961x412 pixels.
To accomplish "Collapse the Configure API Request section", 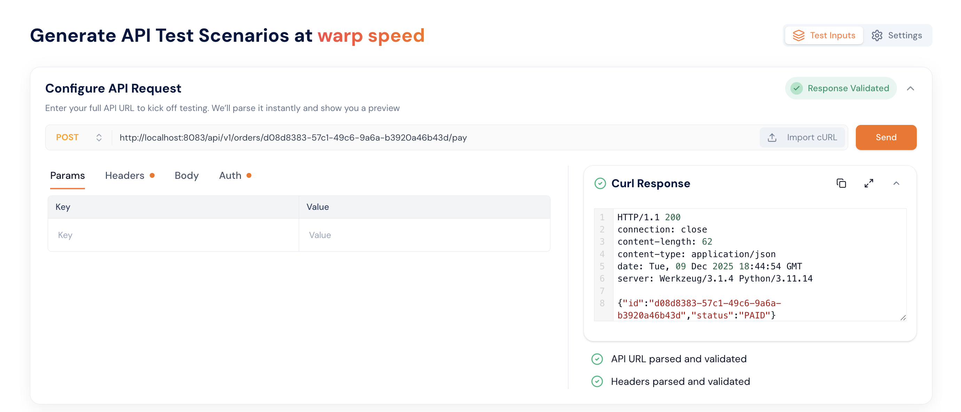I will (x=911, y=89).
